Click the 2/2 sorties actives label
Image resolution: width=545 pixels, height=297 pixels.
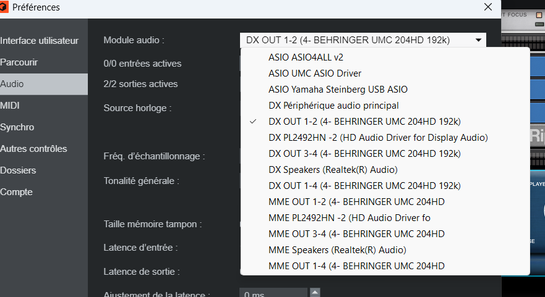[140, 84]
